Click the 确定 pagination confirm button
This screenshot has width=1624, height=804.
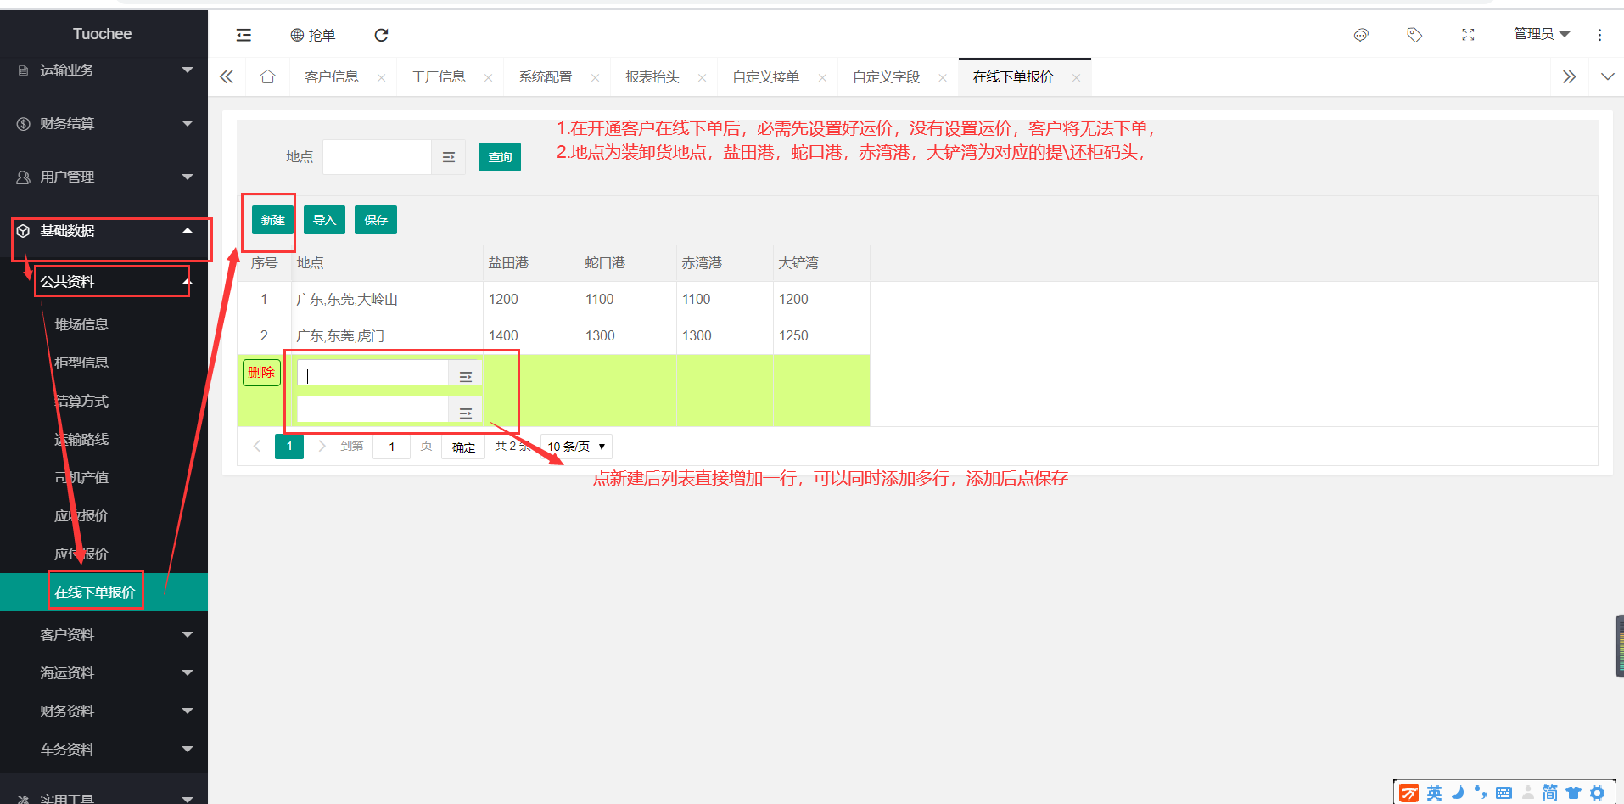[463, 447]
